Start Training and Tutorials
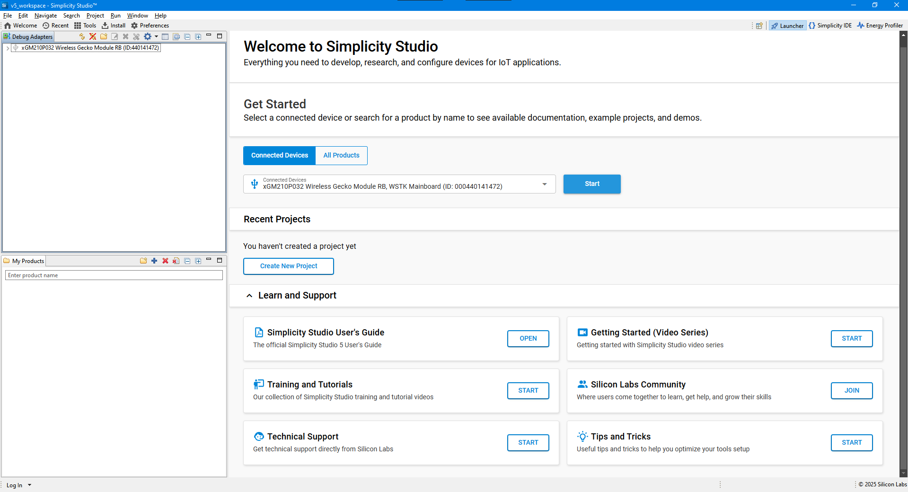 coord(528,391)
